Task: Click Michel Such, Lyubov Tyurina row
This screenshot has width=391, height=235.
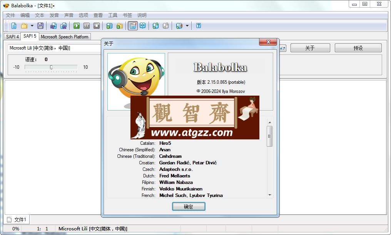Action: pos(191,195)
